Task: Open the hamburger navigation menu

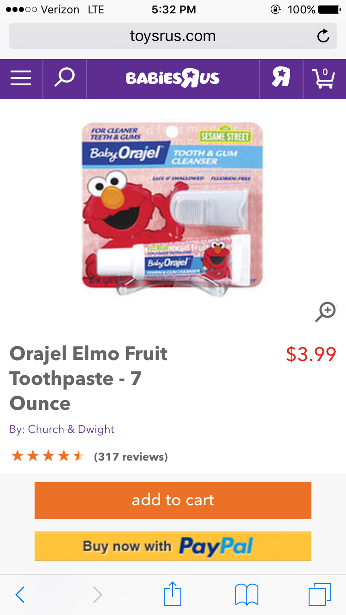Action: point(21,78)
